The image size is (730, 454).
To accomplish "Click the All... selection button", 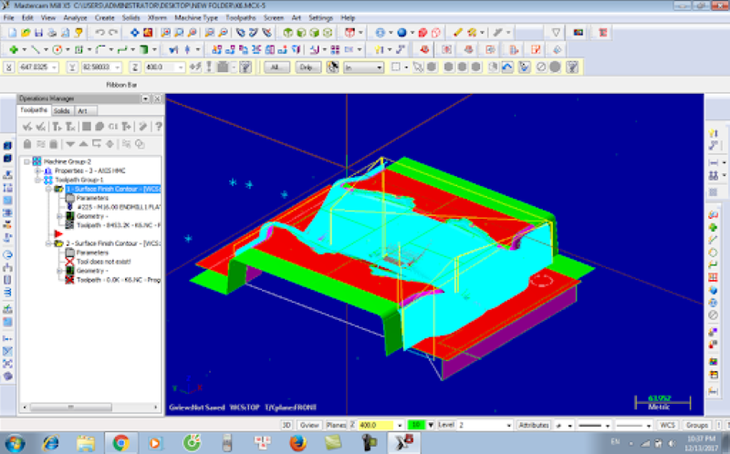I will pyautogui.click(x=276, y=67).
